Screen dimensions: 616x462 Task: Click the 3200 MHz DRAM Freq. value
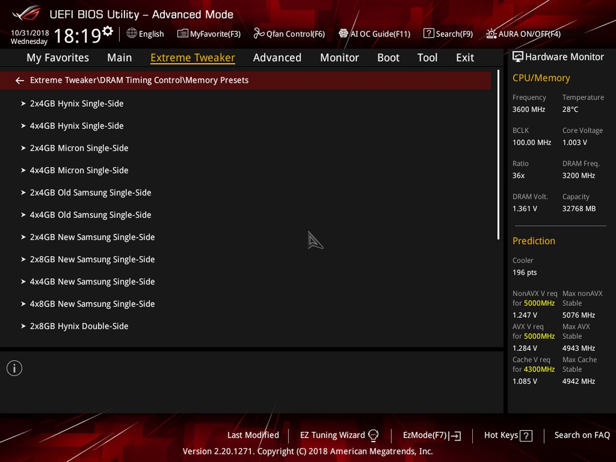(x=578, y=176)
